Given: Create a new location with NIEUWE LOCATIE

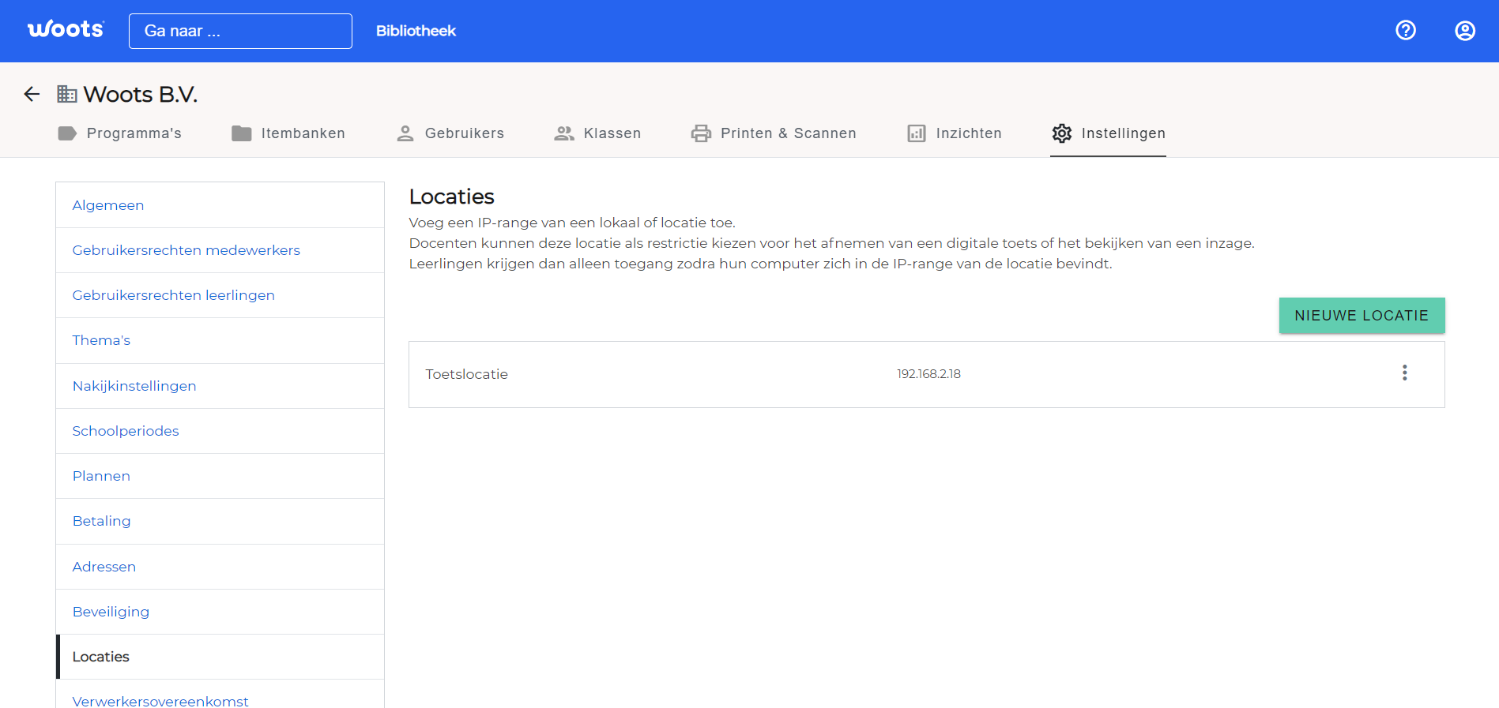Looking at the screenshot, I should click(1362, 315).
